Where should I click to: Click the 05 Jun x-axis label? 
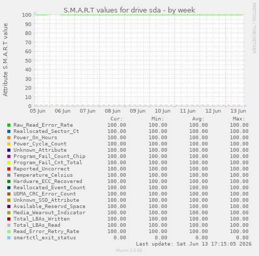point(38,111)
